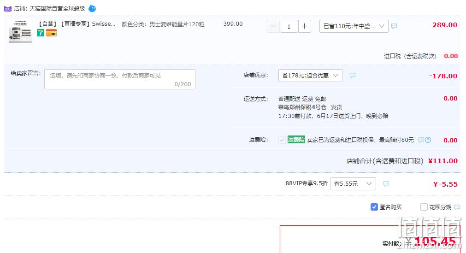
Task: Decrease quantity with the minus button
Action: 273,26
